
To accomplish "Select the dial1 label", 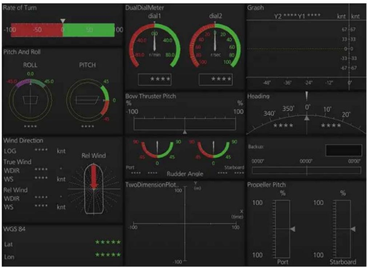I will [x=154, y=16].
